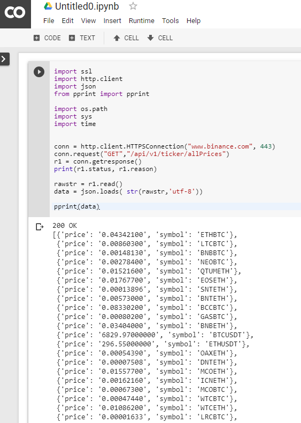Click the 'import ssl' code line
This screenshot has width=301, height=423.
click(73, 71)
